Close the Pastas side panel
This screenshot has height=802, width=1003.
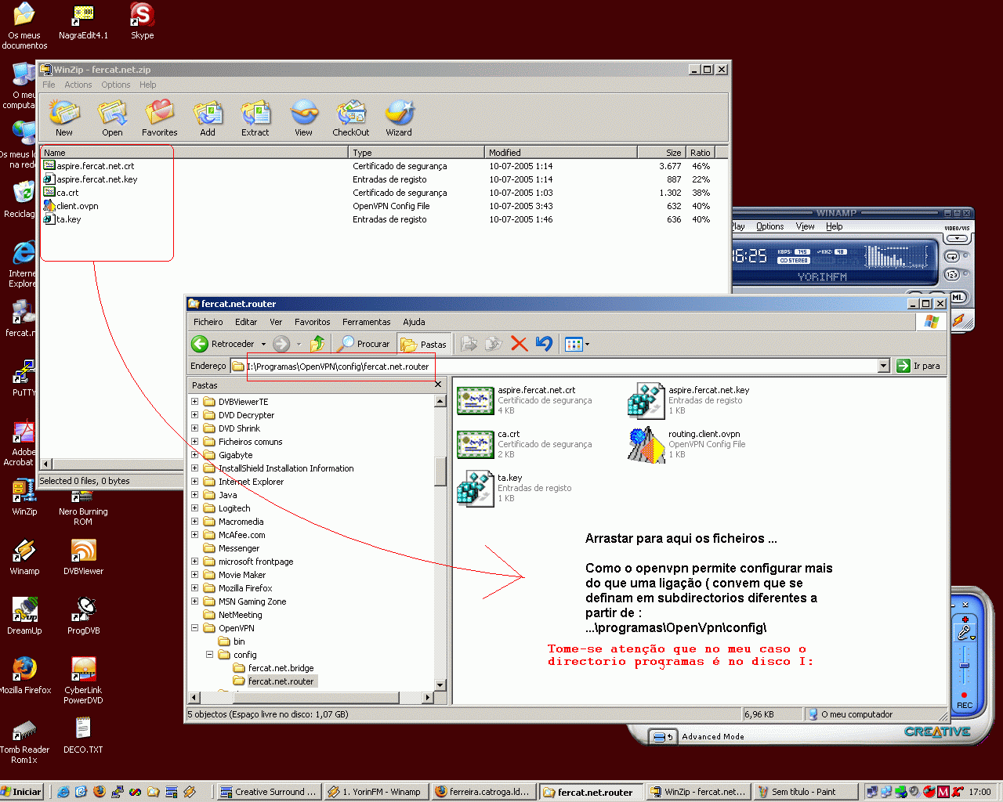tap(438, 385)
